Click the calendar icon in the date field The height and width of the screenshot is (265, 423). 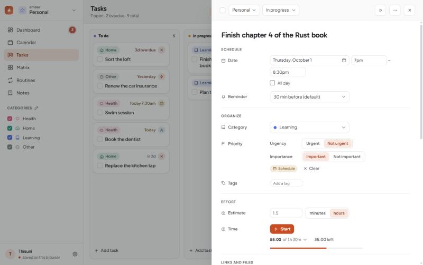click(344, 60)
